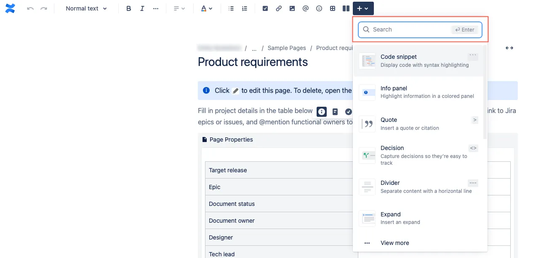Open the Sample Pages breadcrumb link
Viewport: 533px width, 258px height.
point(287,48)
